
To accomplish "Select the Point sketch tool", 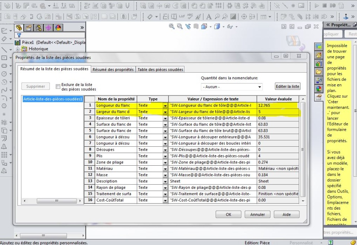I will pyautogui.click(x=4, y=114).
